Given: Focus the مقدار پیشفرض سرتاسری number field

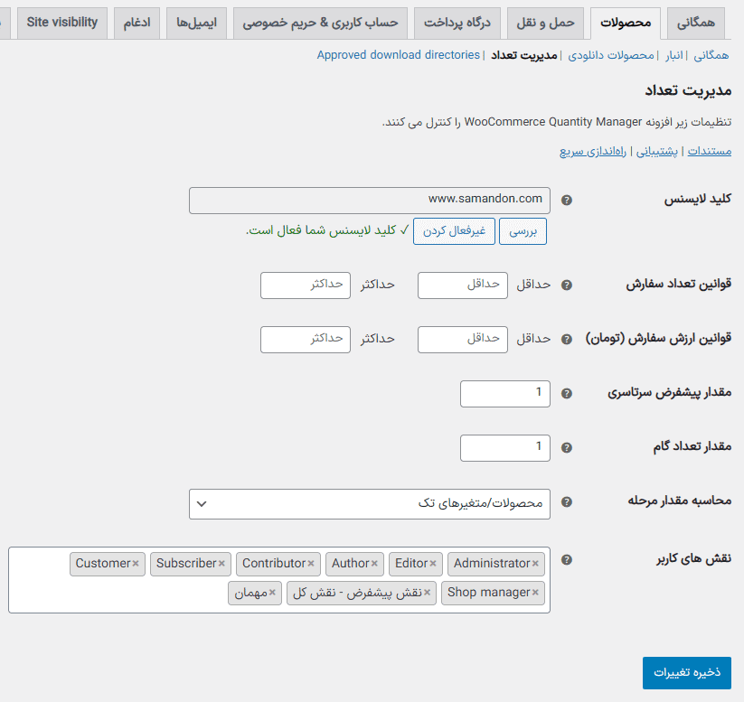Looking at the screenshot, I should pyautogui.click(x=505, y=394).
